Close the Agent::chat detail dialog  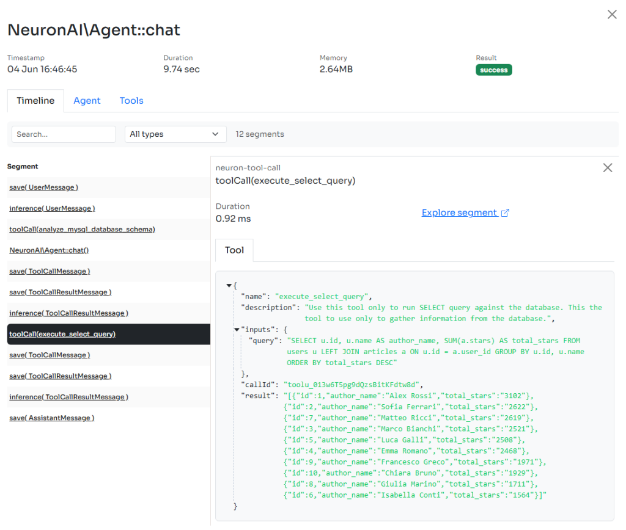pyautogui.click(x=611, y=15)
